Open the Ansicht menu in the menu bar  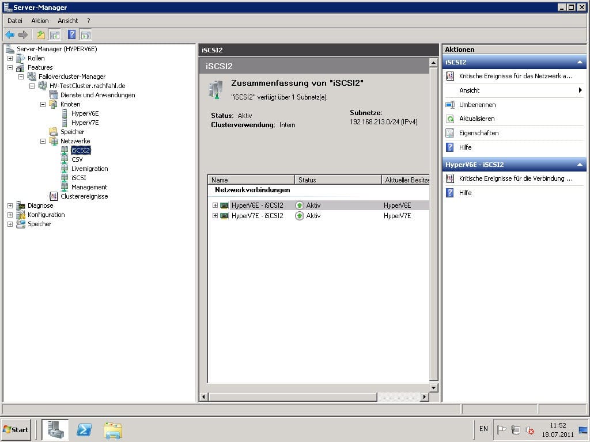coord(68,21)
